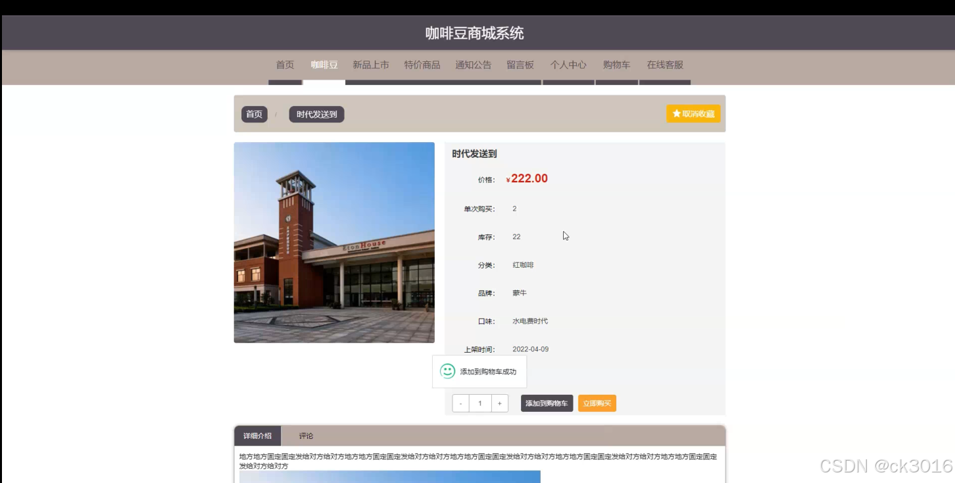
Task: Open 在线客服 in navigation bar
Action: [665, 64]
